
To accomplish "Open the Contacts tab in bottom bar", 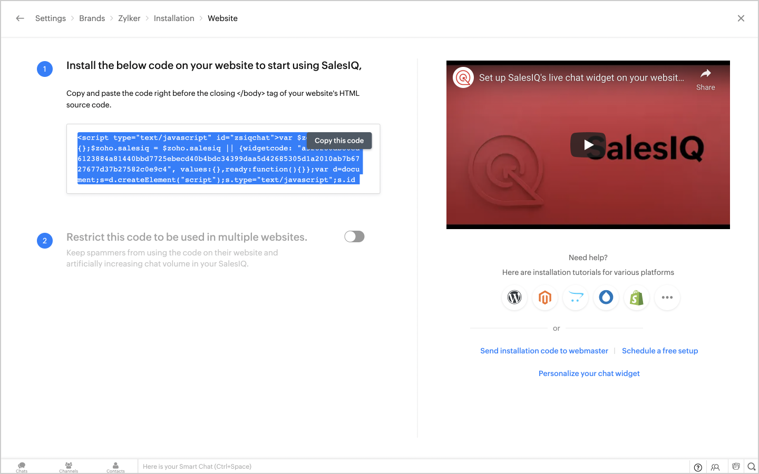I will [x=115, y=467].
